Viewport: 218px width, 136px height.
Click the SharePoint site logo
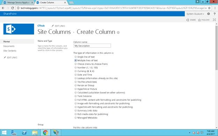(18, 29)
